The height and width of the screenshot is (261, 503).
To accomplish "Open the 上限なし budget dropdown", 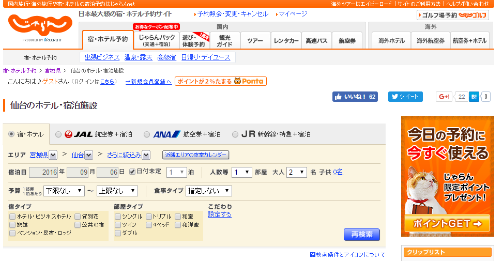I will [117, 191].
